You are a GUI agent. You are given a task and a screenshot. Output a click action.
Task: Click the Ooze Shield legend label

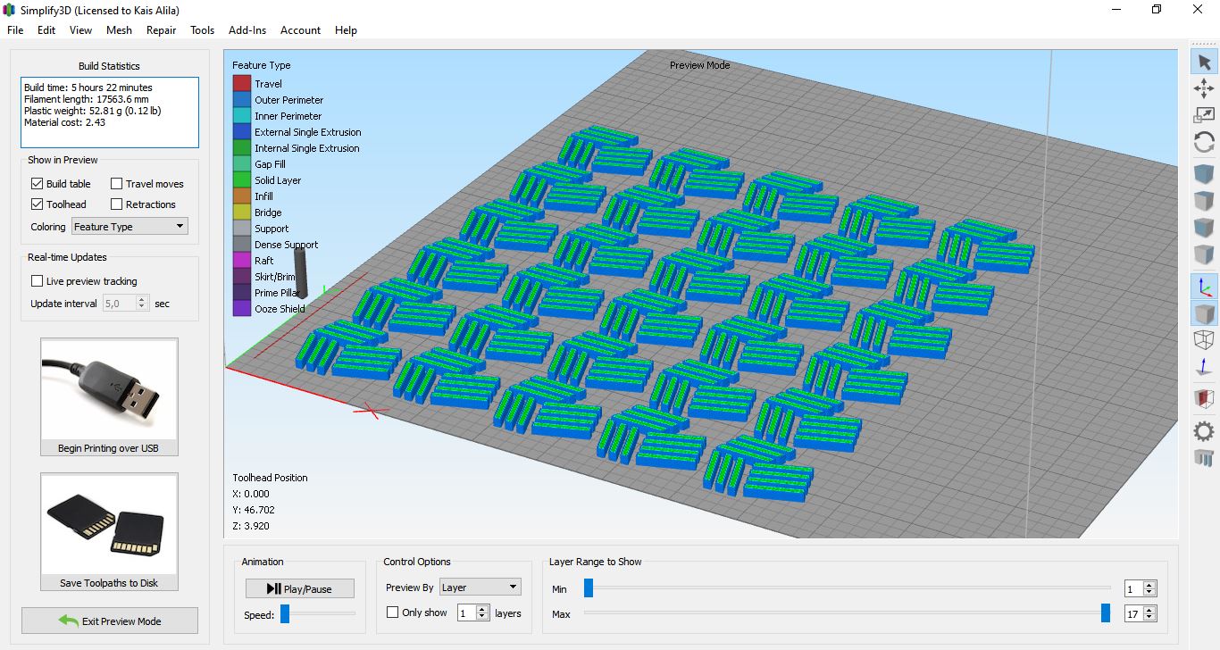coord(280,309)
